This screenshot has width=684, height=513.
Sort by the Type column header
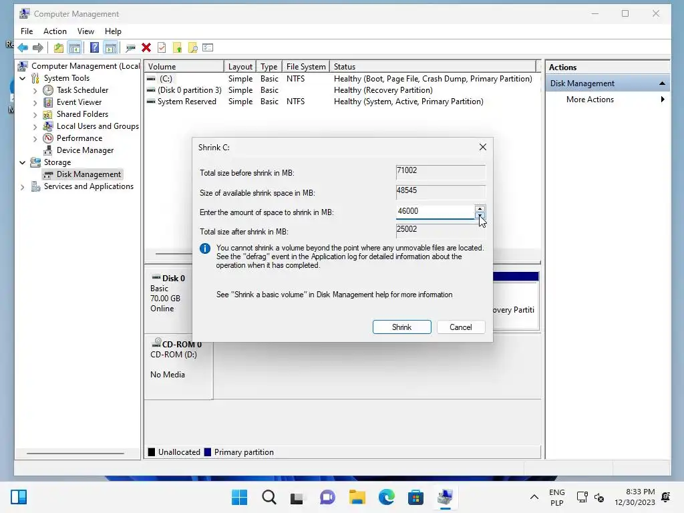click(x=269, y=66)
